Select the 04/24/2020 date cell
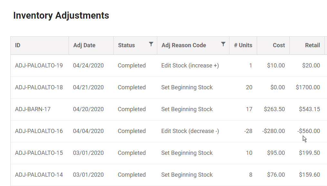This screenshot has height=186, width=327. 88,66
